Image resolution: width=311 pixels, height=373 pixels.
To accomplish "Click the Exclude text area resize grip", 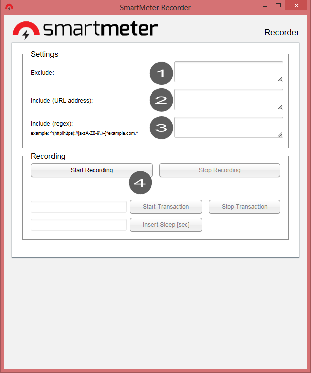I will point(280,79).
